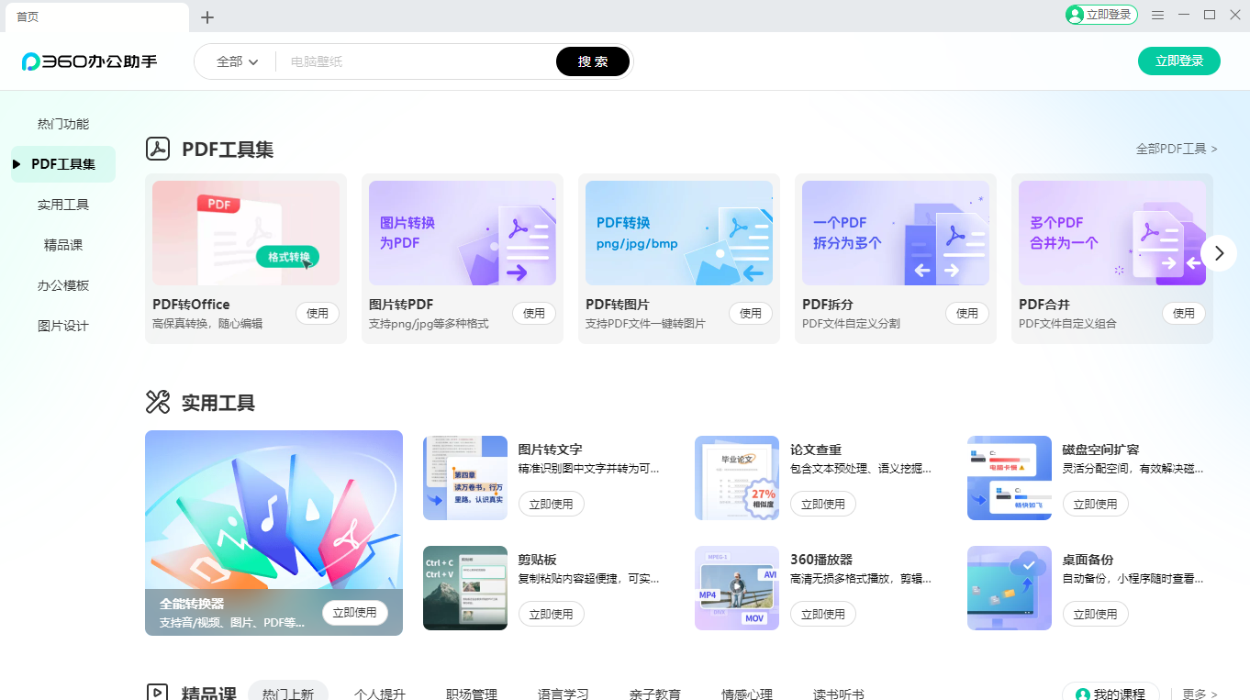Viewport: 1250px width, 700px height.
Task: Click 立即使用 for 桌面备份
Action: [1096, 614]
